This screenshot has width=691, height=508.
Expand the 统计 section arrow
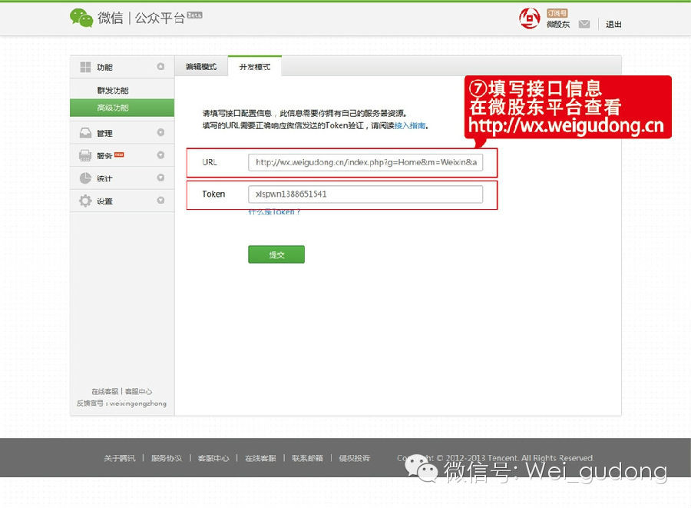[x=160, y=178]
